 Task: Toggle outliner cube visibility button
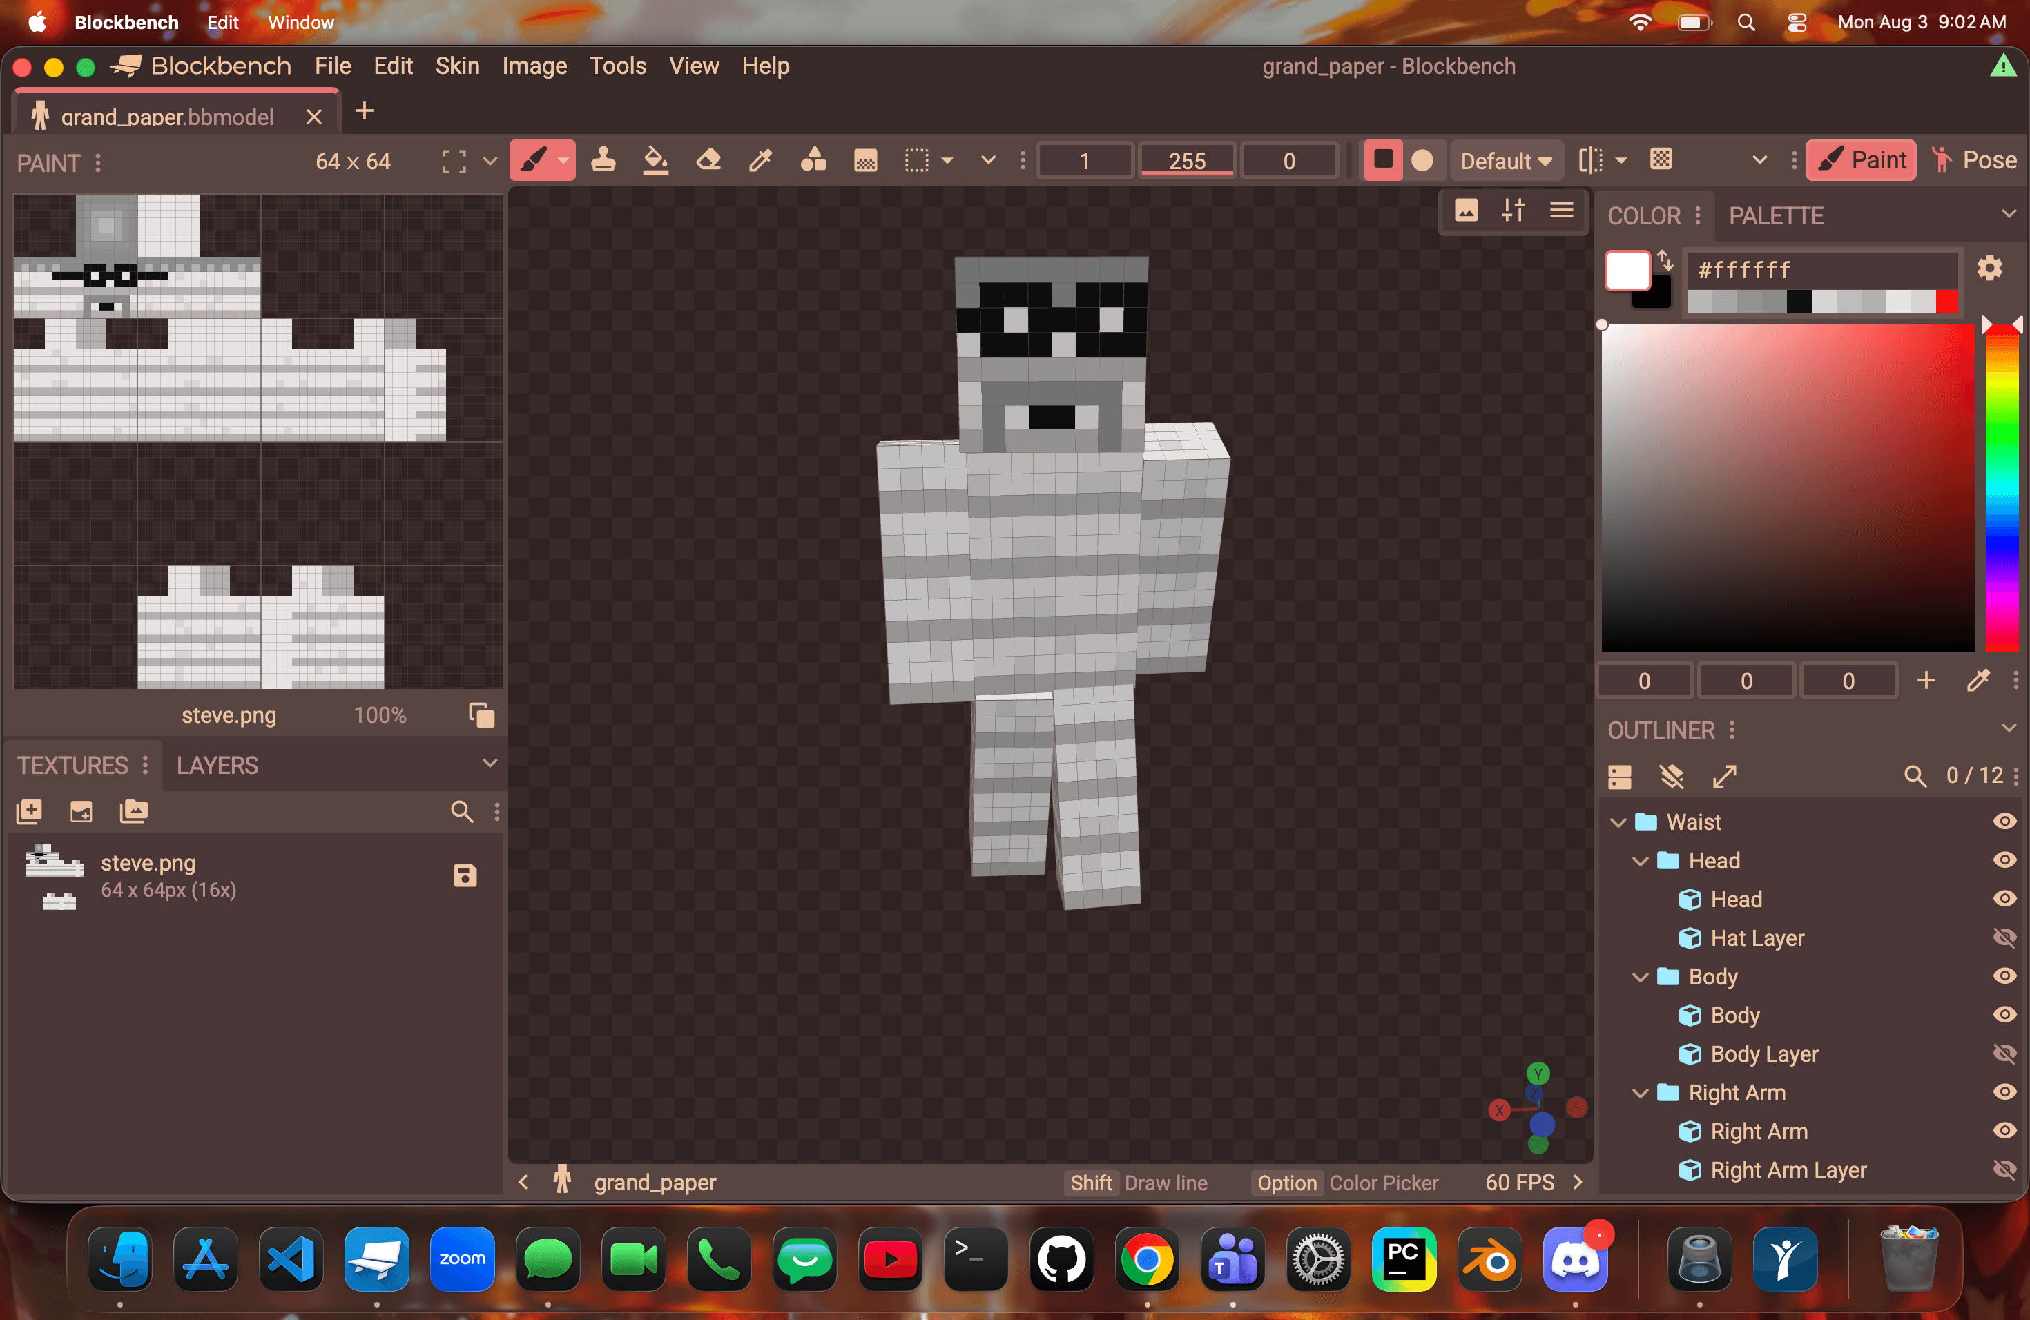pyautogui.click(x=1672, y=776)
